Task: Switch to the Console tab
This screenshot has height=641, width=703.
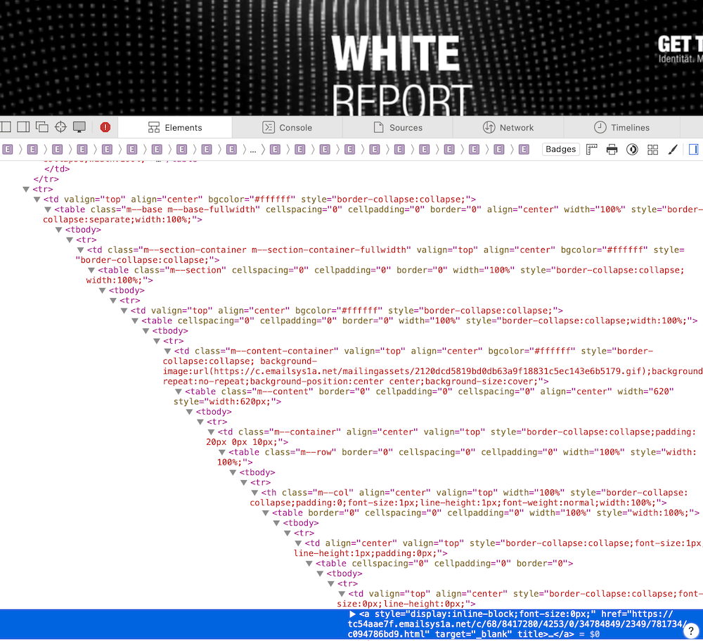Action: click(287, 127)
